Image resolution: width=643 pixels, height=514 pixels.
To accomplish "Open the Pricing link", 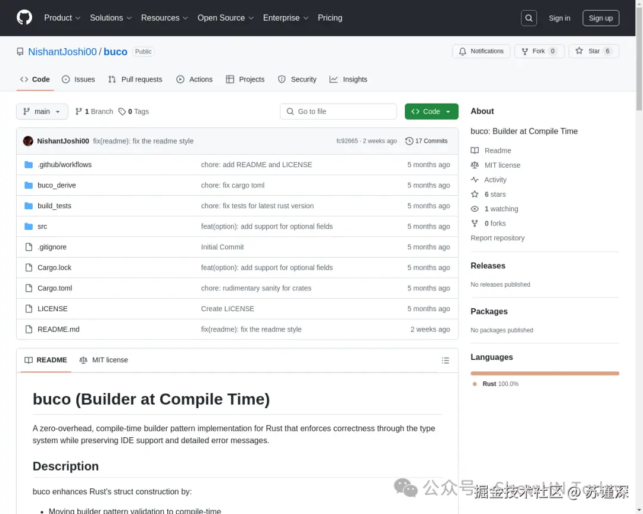I will click(330, 18).
